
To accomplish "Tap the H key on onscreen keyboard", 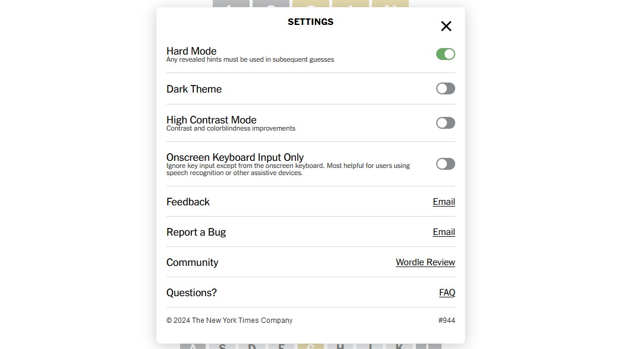I will [340, 346].
